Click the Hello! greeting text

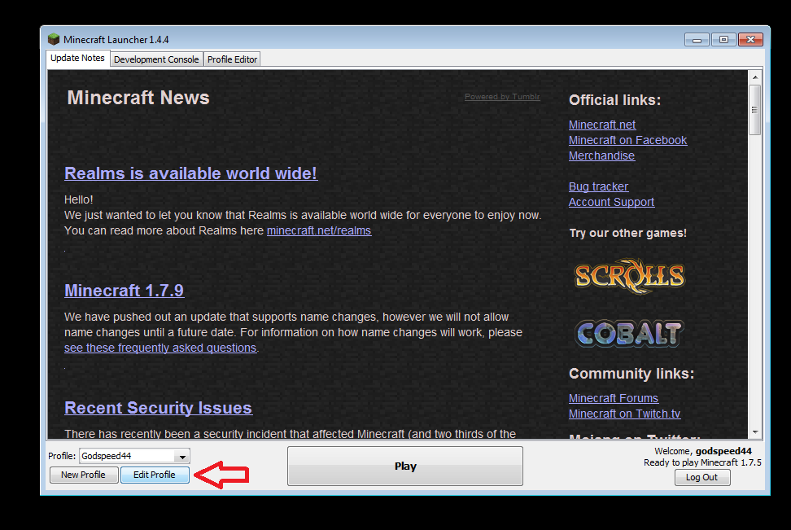[79, 200]
